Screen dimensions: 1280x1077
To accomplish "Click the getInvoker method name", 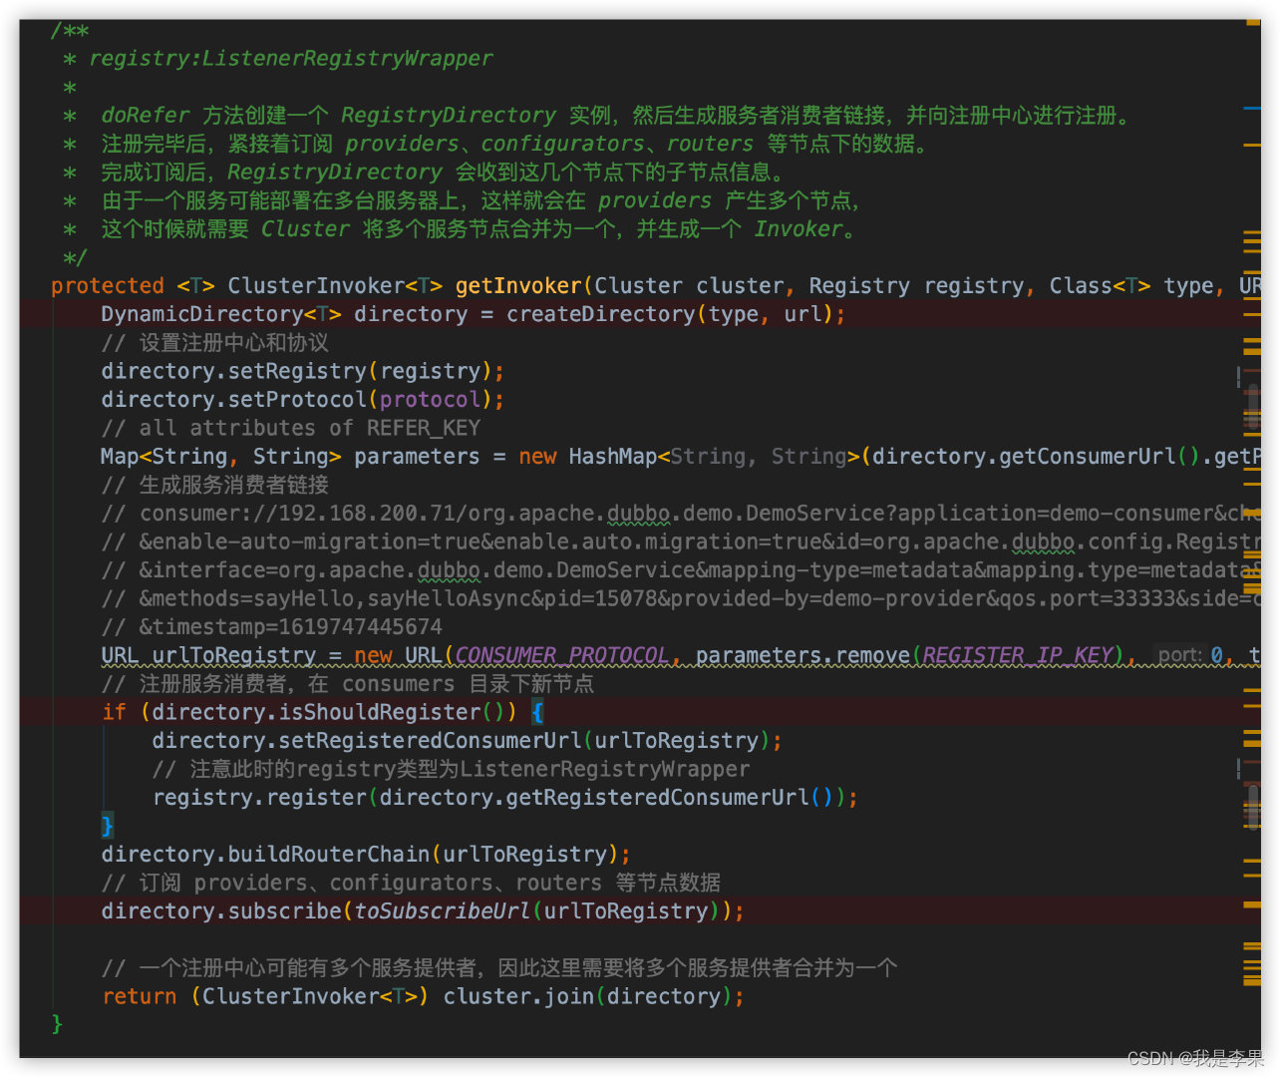I will 518,286.
